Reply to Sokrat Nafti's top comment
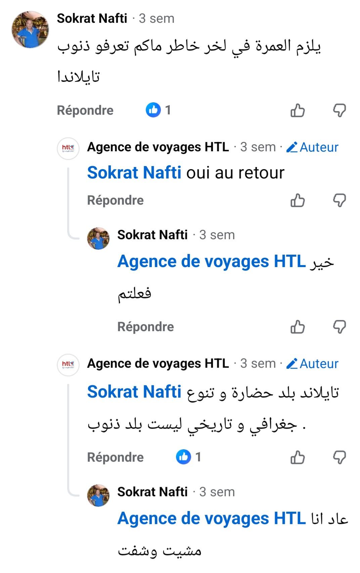This screenshot has height=573, width=360. [85, 110]
